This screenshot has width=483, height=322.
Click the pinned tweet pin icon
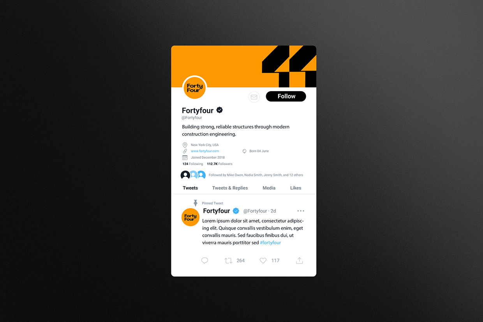[x=196, y=203]
